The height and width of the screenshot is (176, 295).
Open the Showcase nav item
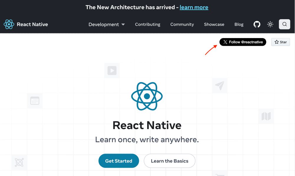click(214, 25)
